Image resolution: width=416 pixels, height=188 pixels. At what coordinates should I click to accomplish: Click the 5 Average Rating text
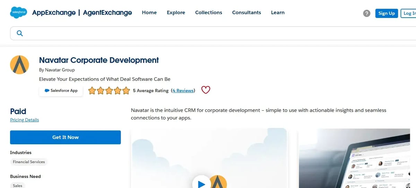click(x=150, y=91)
